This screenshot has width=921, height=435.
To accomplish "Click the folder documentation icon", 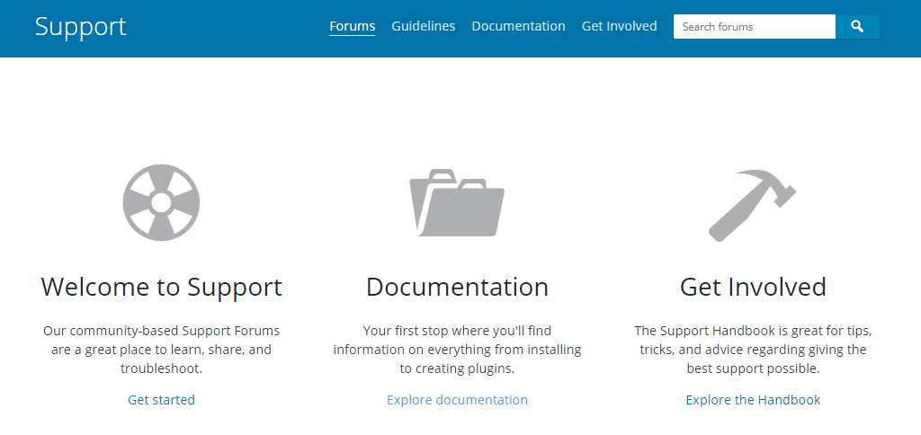I will click(x=457, y=202).
